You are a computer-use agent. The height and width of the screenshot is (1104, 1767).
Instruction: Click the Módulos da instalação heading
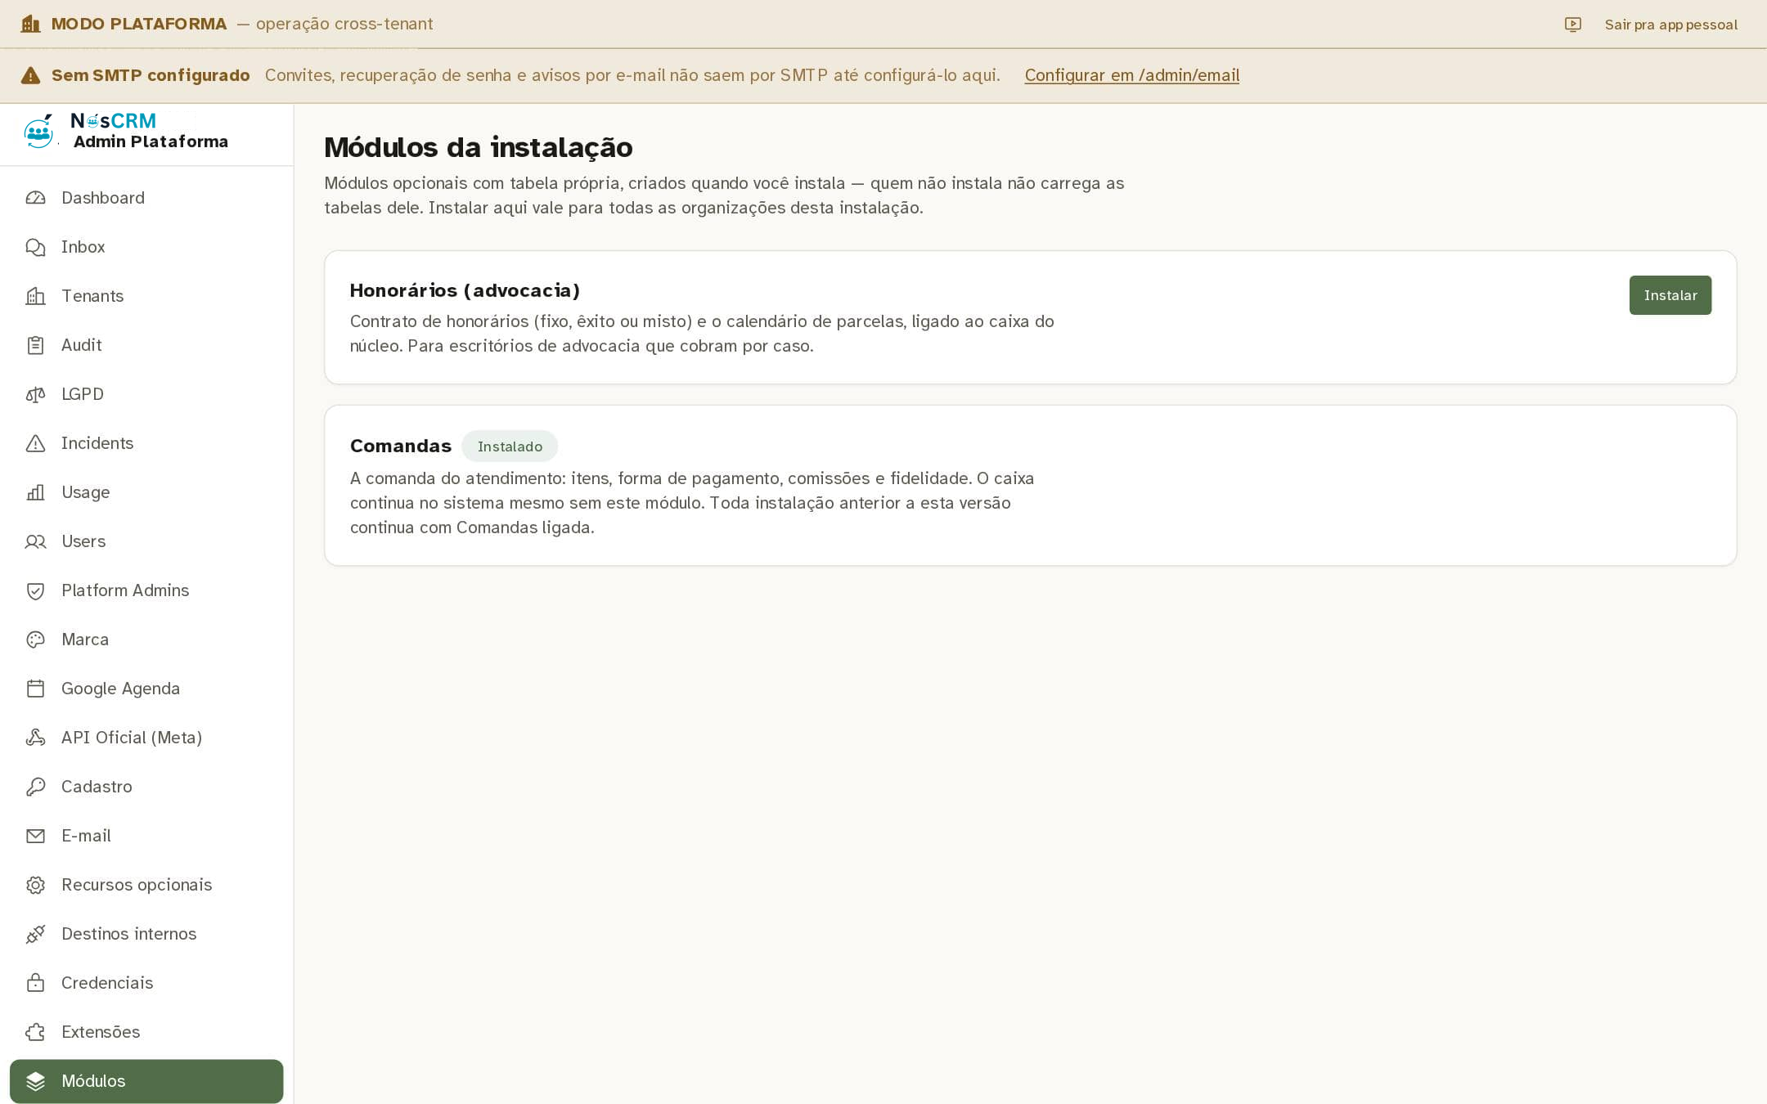pos(478,147)
